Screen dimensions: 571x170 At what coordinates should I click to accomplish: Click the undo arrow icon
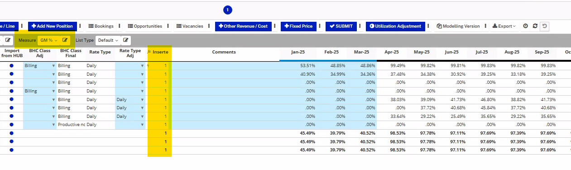tap(545, 26)
